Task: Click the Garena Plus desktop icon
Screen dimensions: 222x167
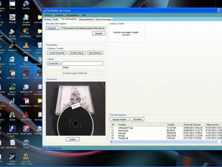Action: 26,115
